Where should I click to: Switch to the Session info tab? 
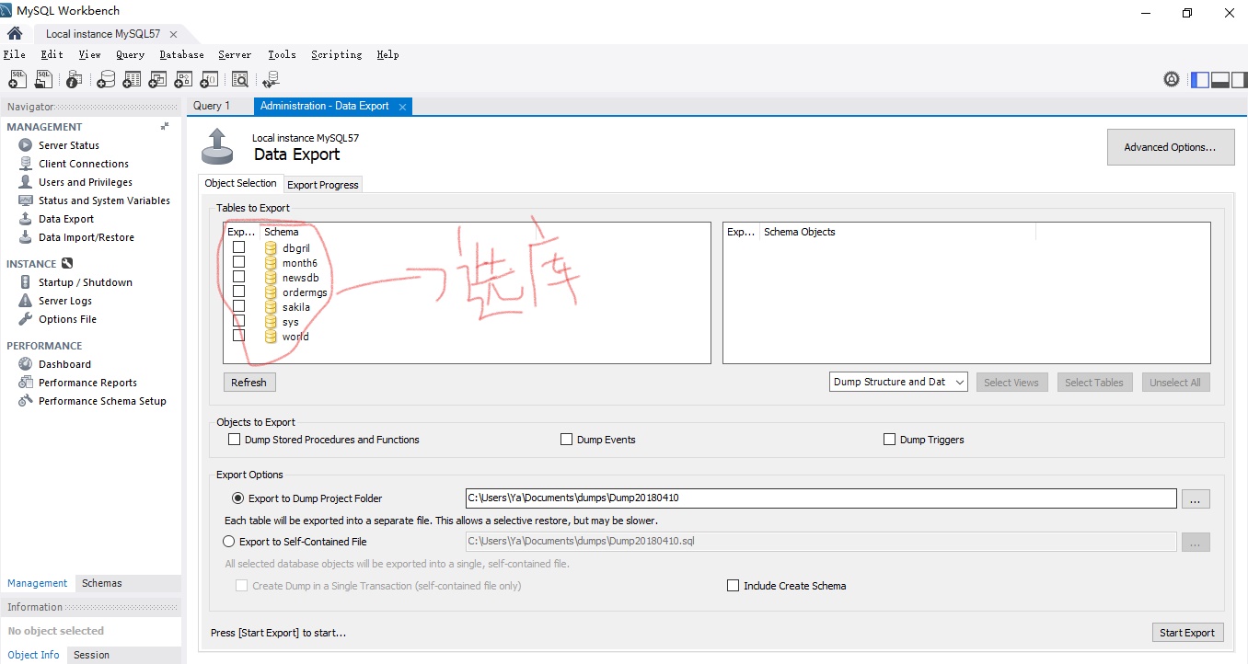[x=91, y=655]
